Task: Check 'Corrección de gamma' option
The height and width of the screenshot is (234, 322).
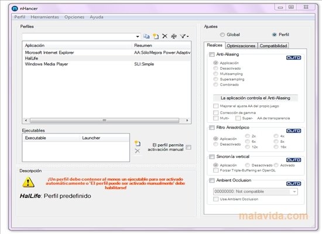Action: point(215,113)
